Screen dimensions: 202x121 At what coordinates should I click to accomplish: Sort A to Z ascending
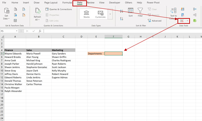(x=121, y=11)
